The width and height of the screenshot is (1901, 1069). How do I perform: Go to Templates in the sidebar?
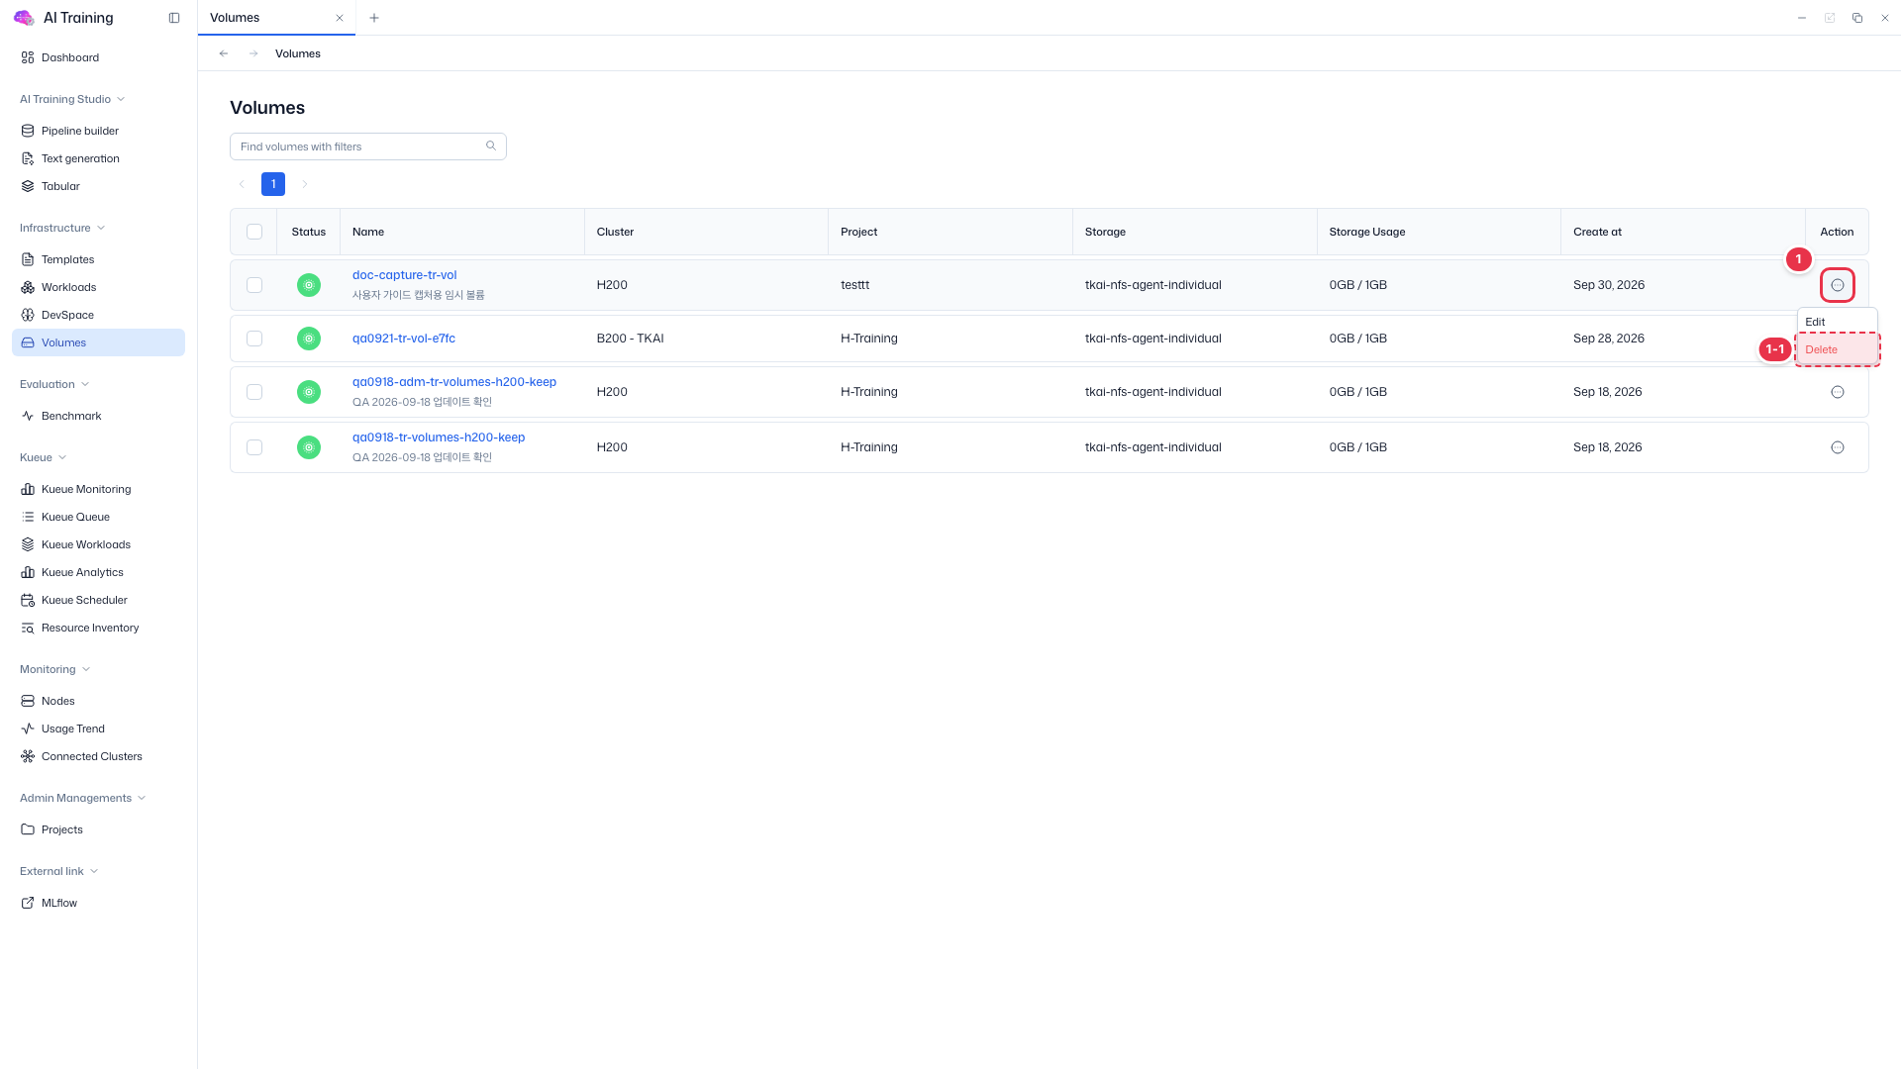pyautogui.click(x=67, y=259)
